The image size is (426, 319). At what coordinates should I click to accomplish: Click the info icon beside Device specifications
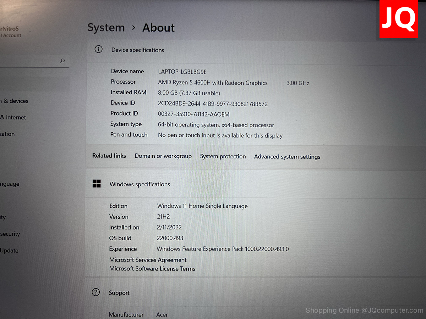pyautogui.click(x=98, y=49)
